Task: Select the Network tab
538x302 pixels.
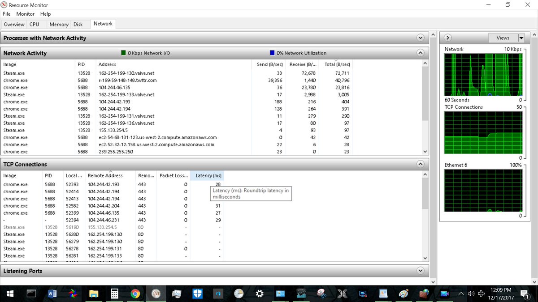Action: (x=103, y=24)
